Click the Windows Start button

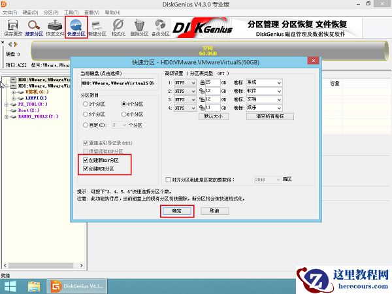(10, 286)
